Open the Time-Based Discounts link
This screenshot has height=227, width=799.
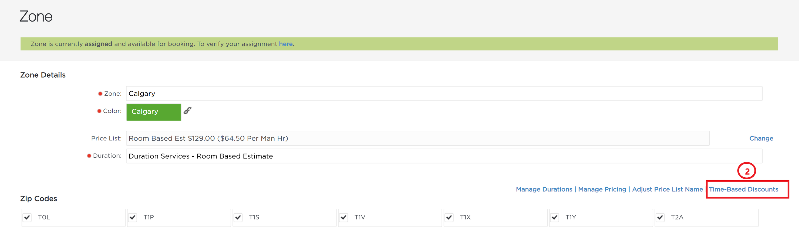coord(743,189)
